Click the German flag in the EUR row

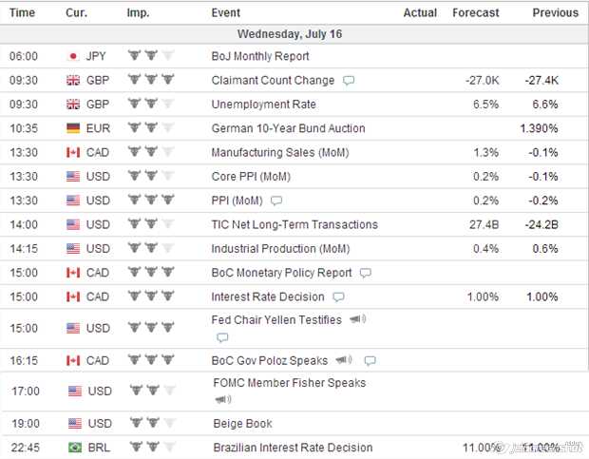(x=73, y=128)
